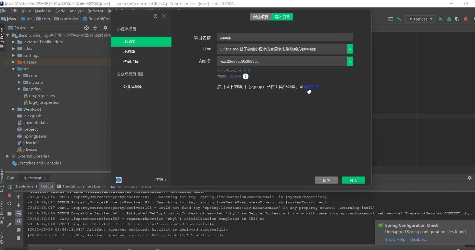
Task: Toggle soft-wrap in the console output
Action: (19, 213)
